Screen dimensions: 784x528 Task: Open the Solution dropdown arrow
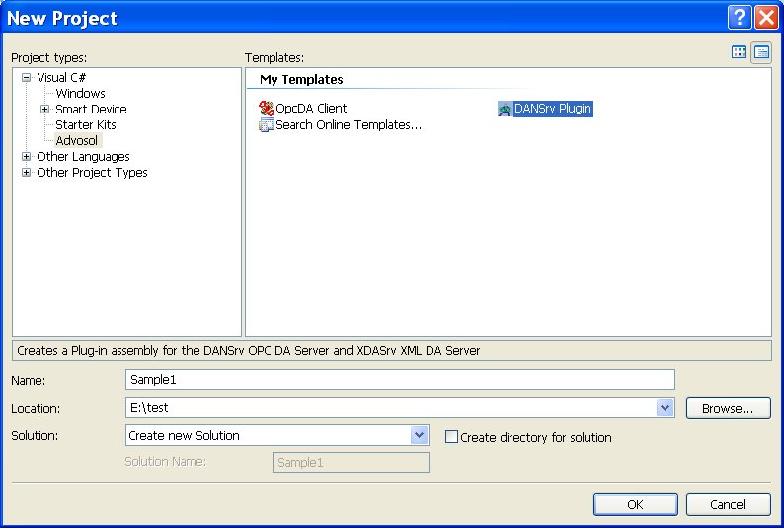pos(419,435)
